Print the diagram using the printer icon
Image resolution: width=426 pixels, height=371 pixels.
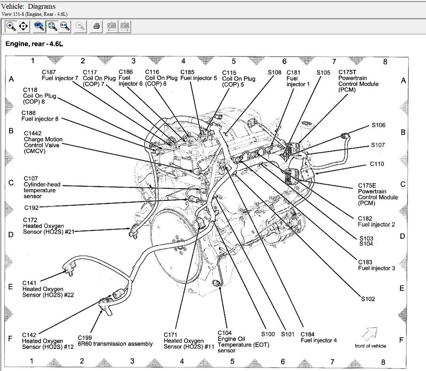click(96, 26)
